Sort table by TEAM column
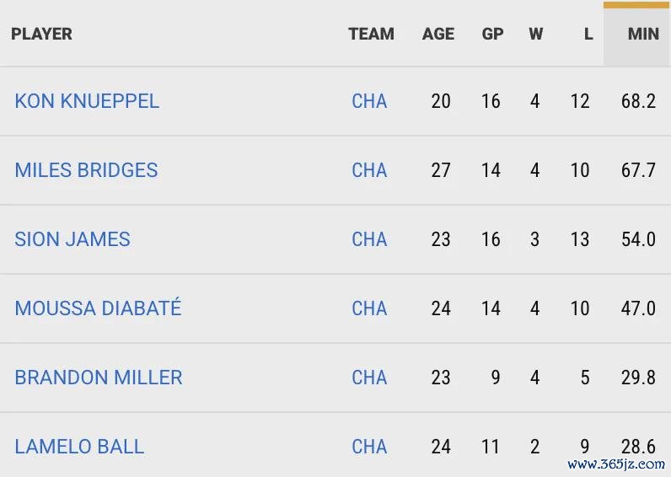Viewport: 671px width, 477px height. 371,35
